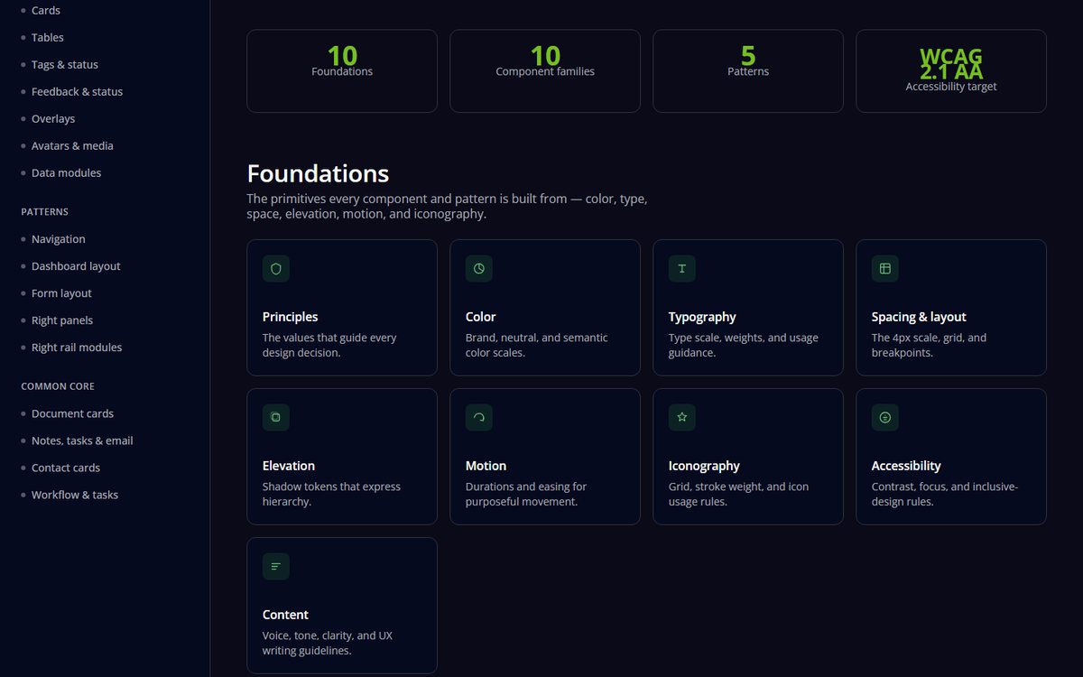Select Form layout in sidebar

[61, 293]
